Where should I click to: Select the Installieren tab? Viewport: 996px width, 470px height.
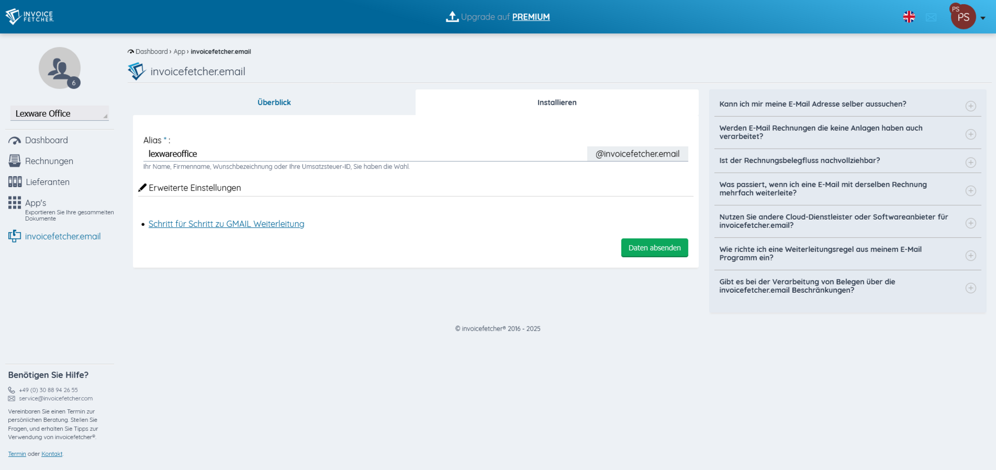click(557, 103)
